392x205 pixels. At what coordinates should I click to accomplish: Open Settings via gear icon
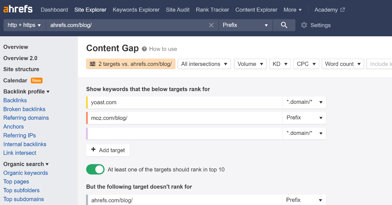coord(304,25)
